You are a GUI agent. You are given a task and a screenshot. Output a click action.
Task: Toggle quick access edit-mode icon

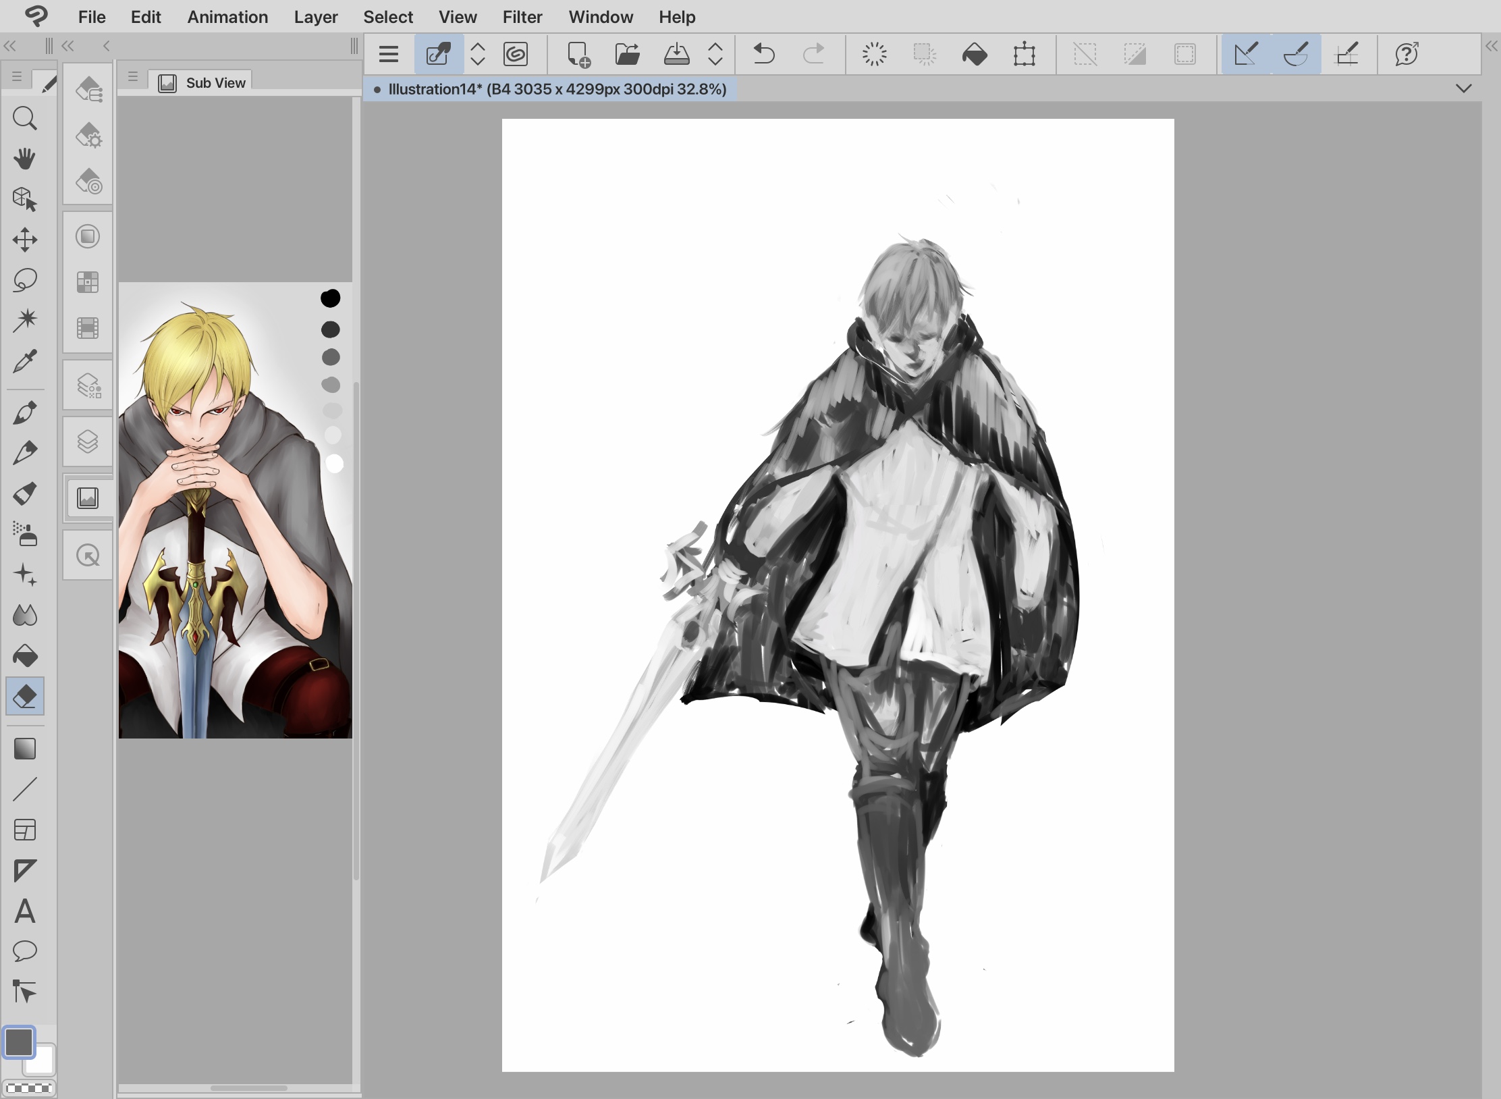tap(439, 54)
